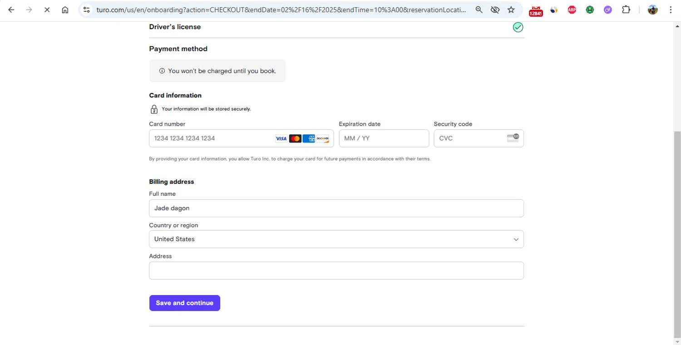The height and width of the screenshot is (345, 681).
Task: Click the crossed-eye tracking protection icon
Action: tap(495, 10)
